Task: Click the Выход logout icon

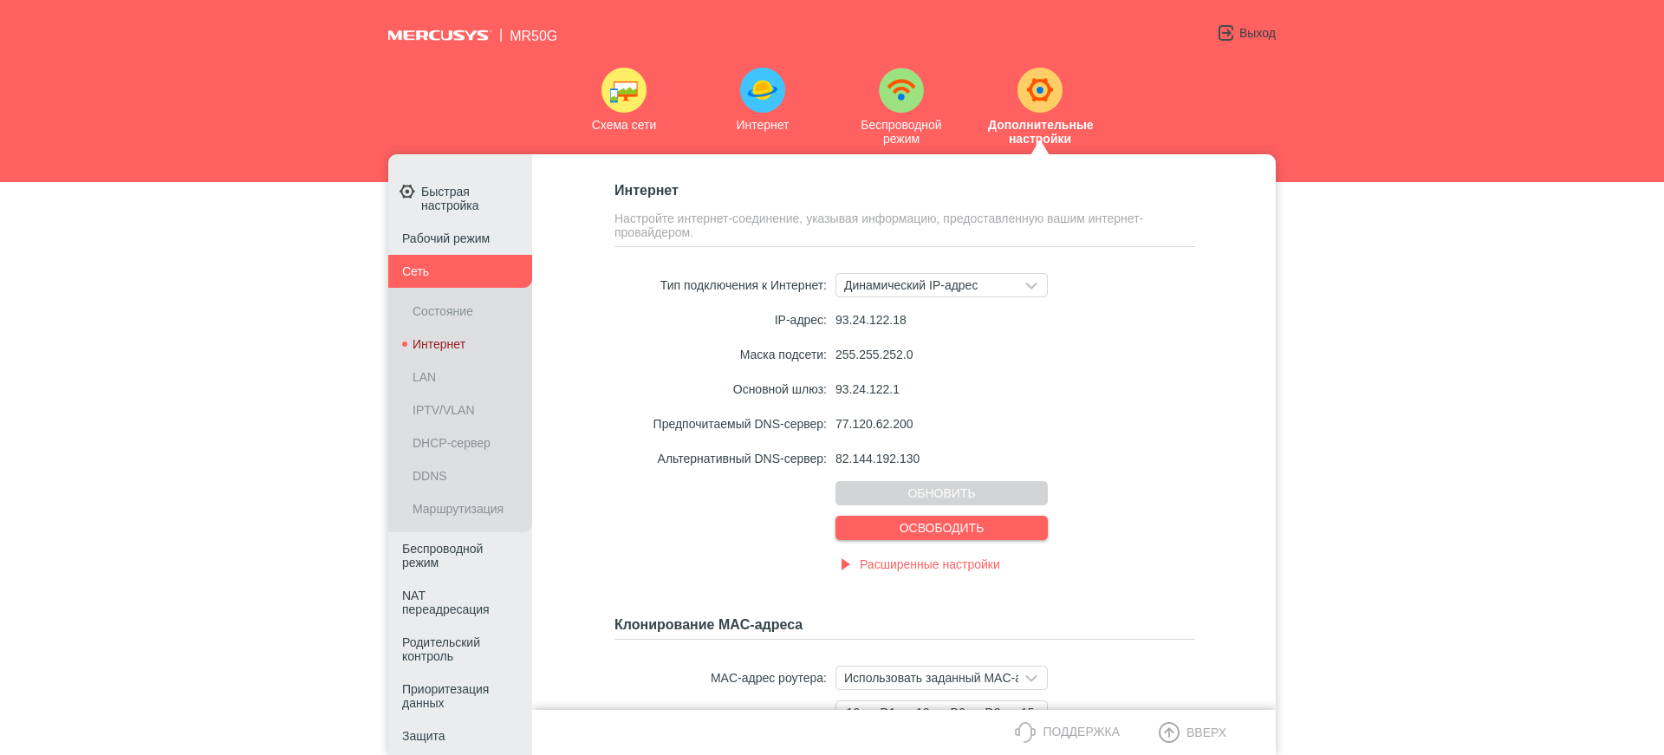Action: pos(1225,33)
